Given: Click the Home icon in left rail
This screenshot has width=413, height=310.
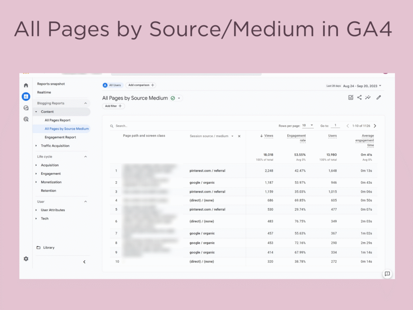Looking at the screenshot, I should point(26,86).
